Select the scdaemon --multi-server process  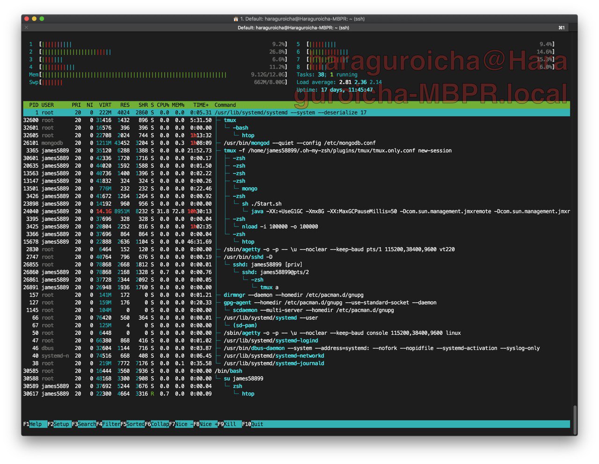(297, 310)
